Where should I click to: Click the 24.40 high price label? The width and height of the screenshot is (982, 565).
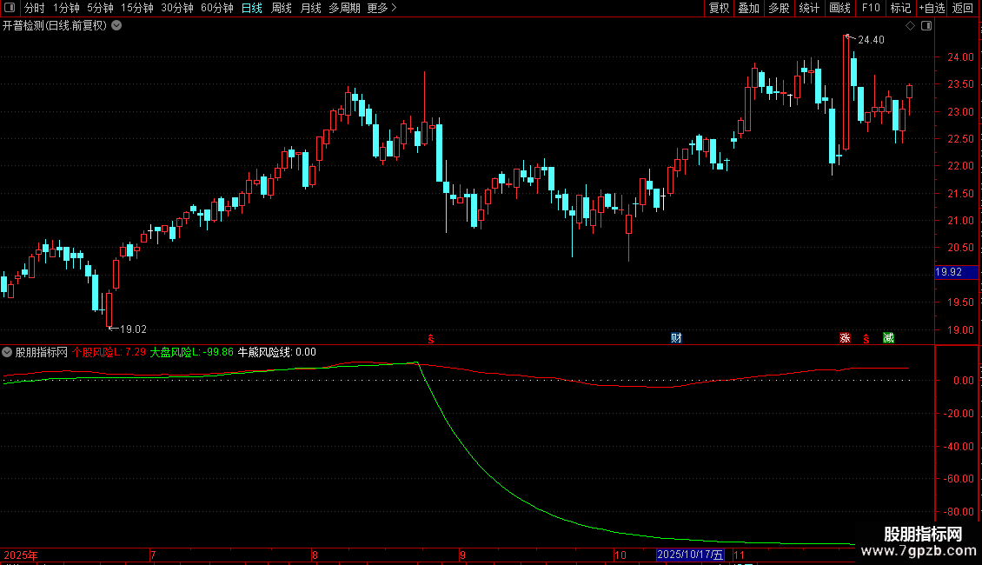(x=871, y=40)
